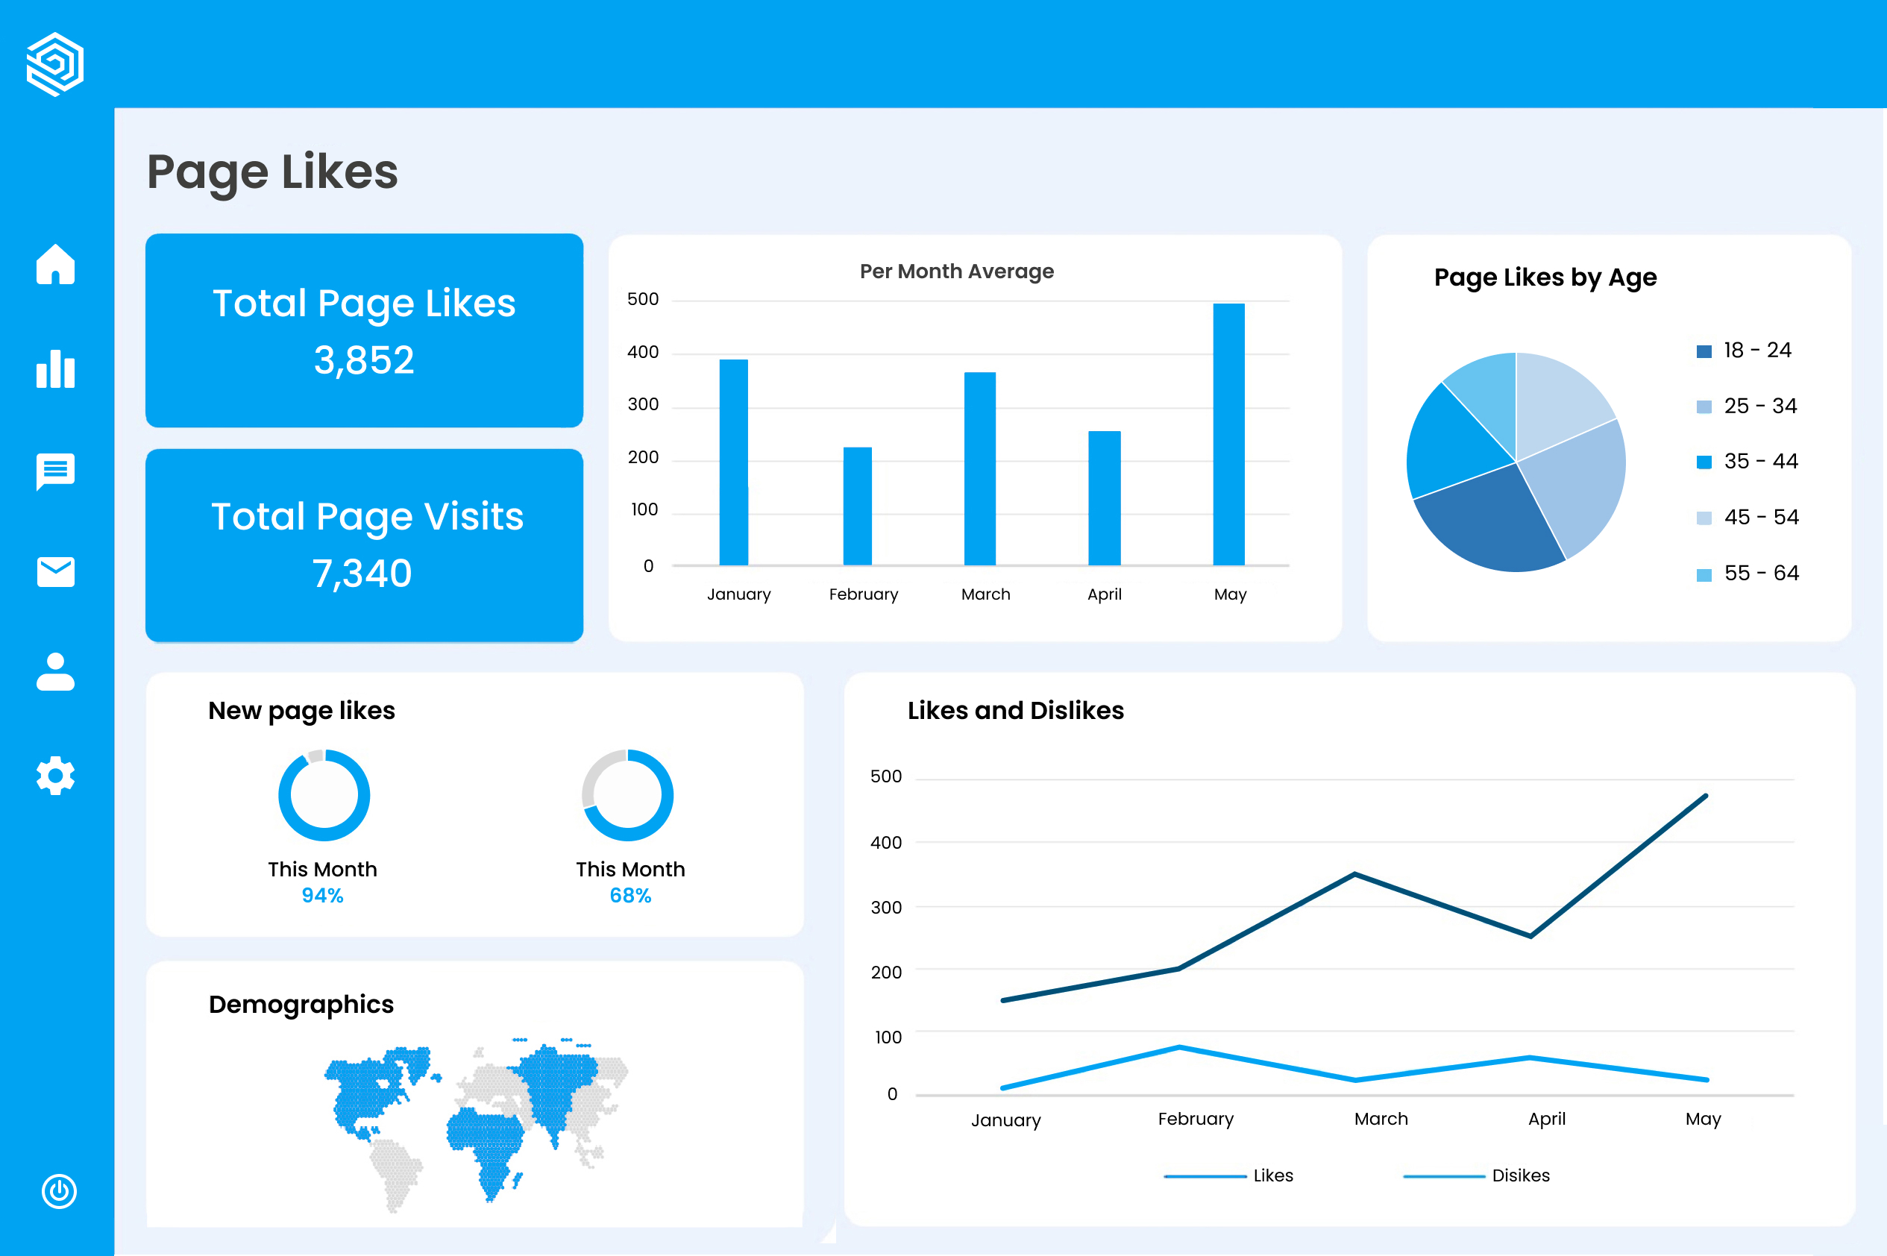Viewport: 1887px width, 1256px height.
Task: Click the Page Likes by Age pie chart
Action: tap(1516, 462)
